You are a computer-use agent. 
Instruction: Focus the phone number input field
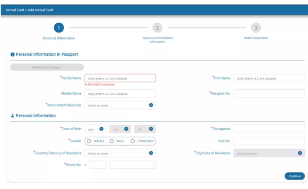pyautogui.click(x=133, y=165)
